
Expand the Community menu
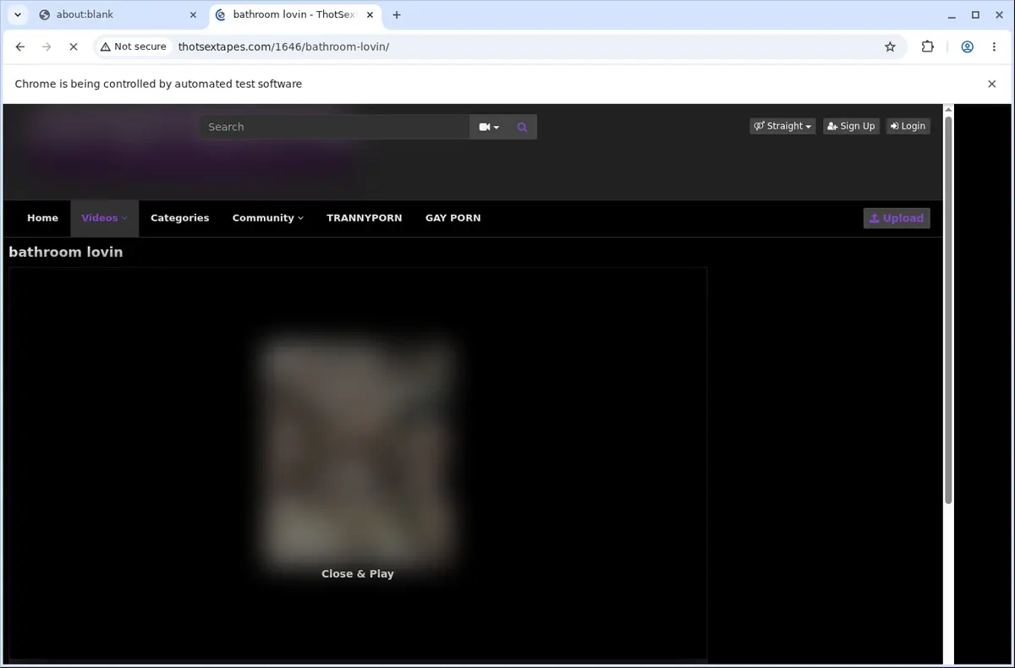[267, 218]
